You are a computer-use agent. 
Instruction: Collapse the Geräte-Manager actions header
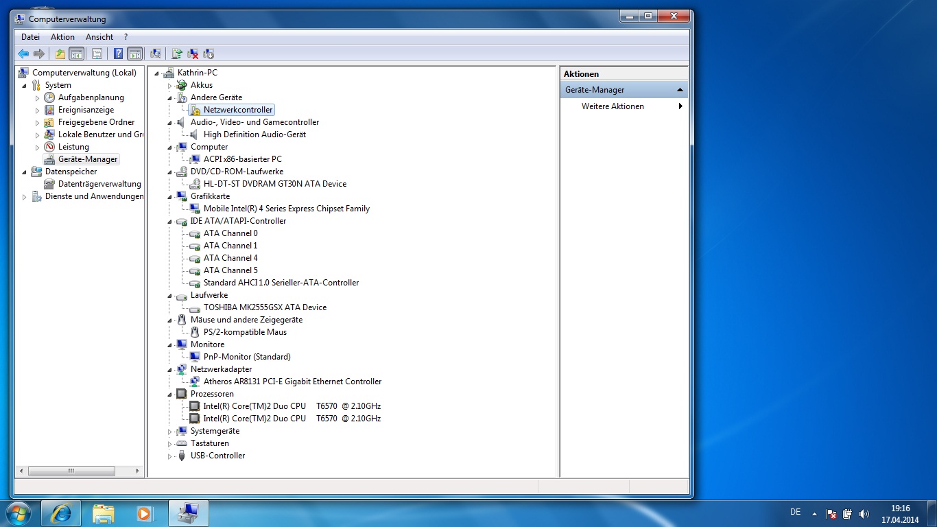(x=680, y=90)
